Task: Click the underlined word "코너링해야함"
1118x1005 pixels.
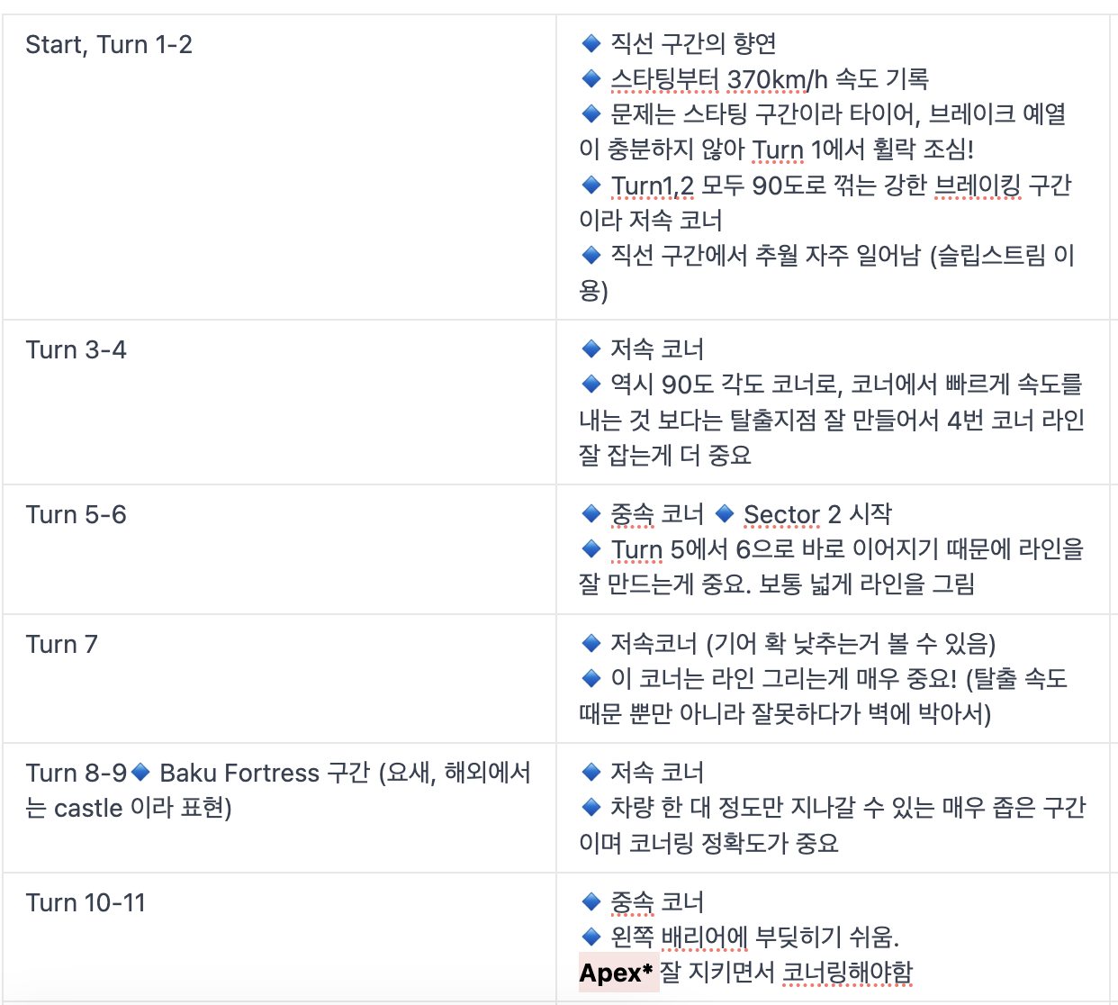Action: click(x=847, y=973)
